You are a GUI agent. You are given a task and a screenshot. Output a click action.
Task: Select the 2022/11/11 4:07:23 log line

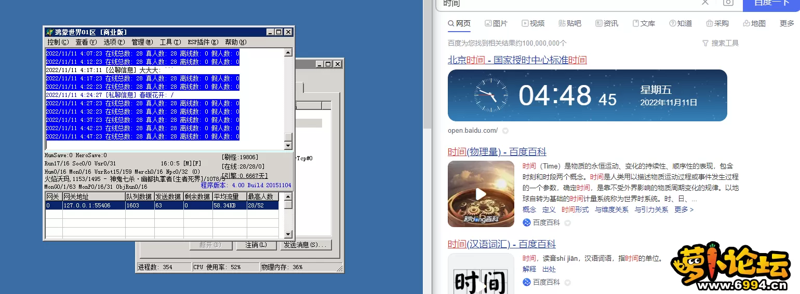coord(142,53)
